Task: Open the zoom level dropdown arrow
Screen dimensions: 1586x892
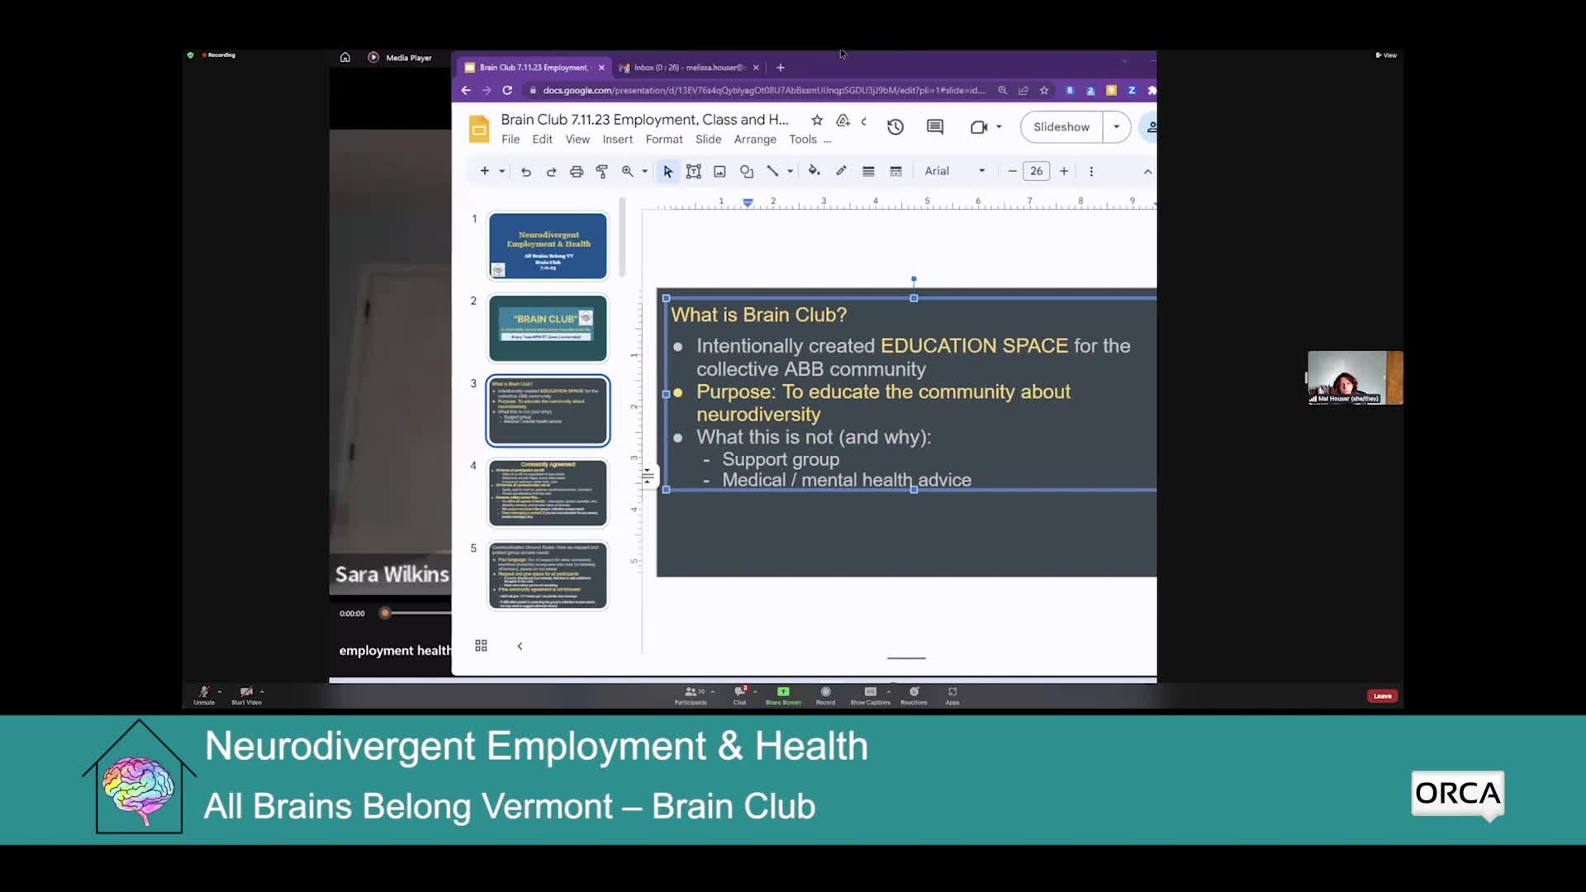Action: tap(645, 172)
